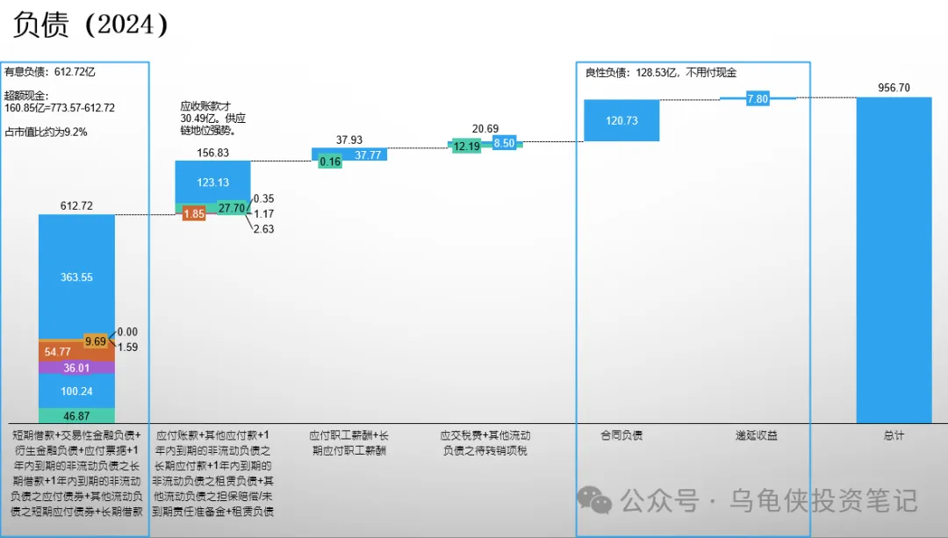Click the 37.93 total label

coord(349,140)
